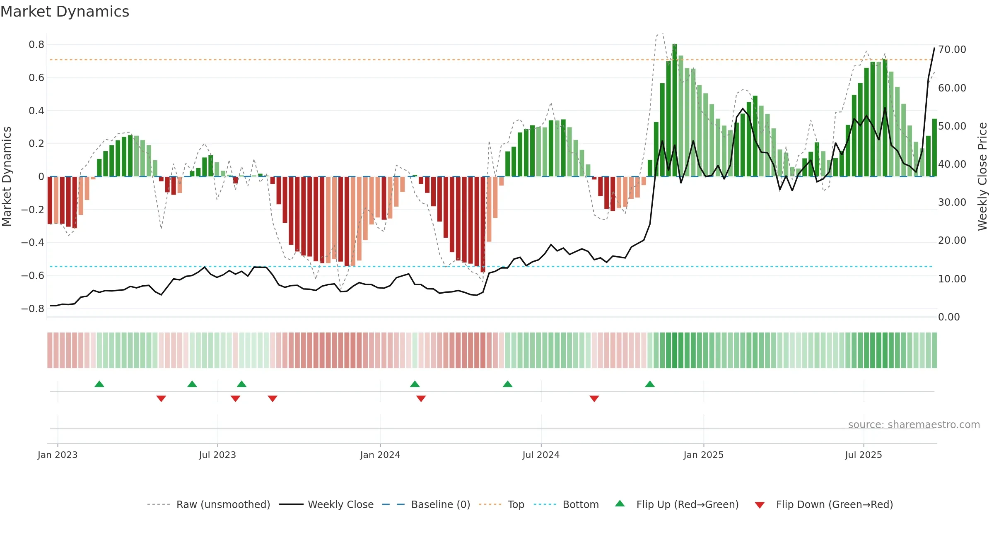This screenshot has width=994, height=559.
Task: Click the Top legend entry
Action: click(502, 504)
